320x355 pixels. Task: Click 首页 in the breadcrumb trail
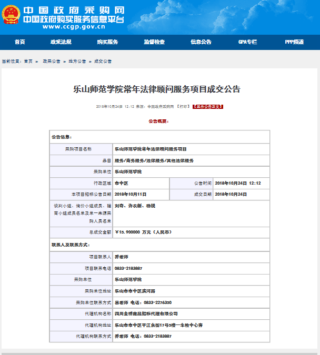click(x=28, y=62)
